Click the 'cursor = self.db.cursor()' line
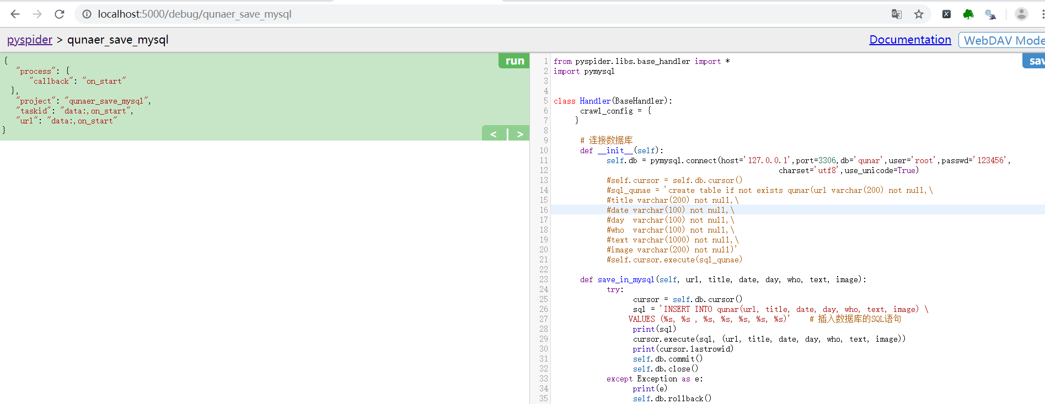1045x404 pixels. click(688, 299)
